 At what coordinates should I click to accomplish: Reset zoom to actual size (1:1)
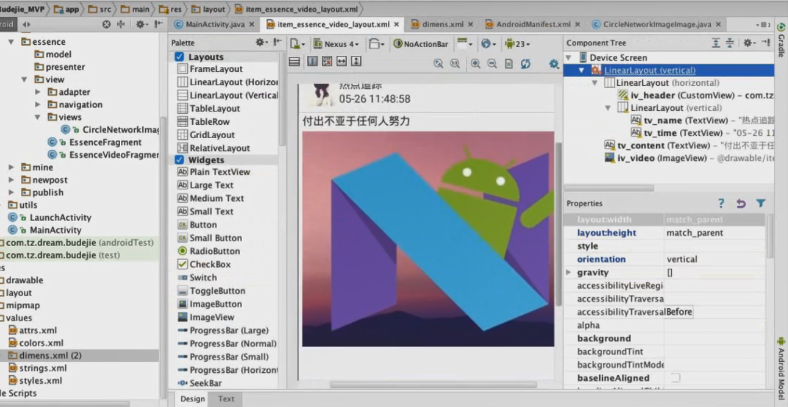pos(455,64)
